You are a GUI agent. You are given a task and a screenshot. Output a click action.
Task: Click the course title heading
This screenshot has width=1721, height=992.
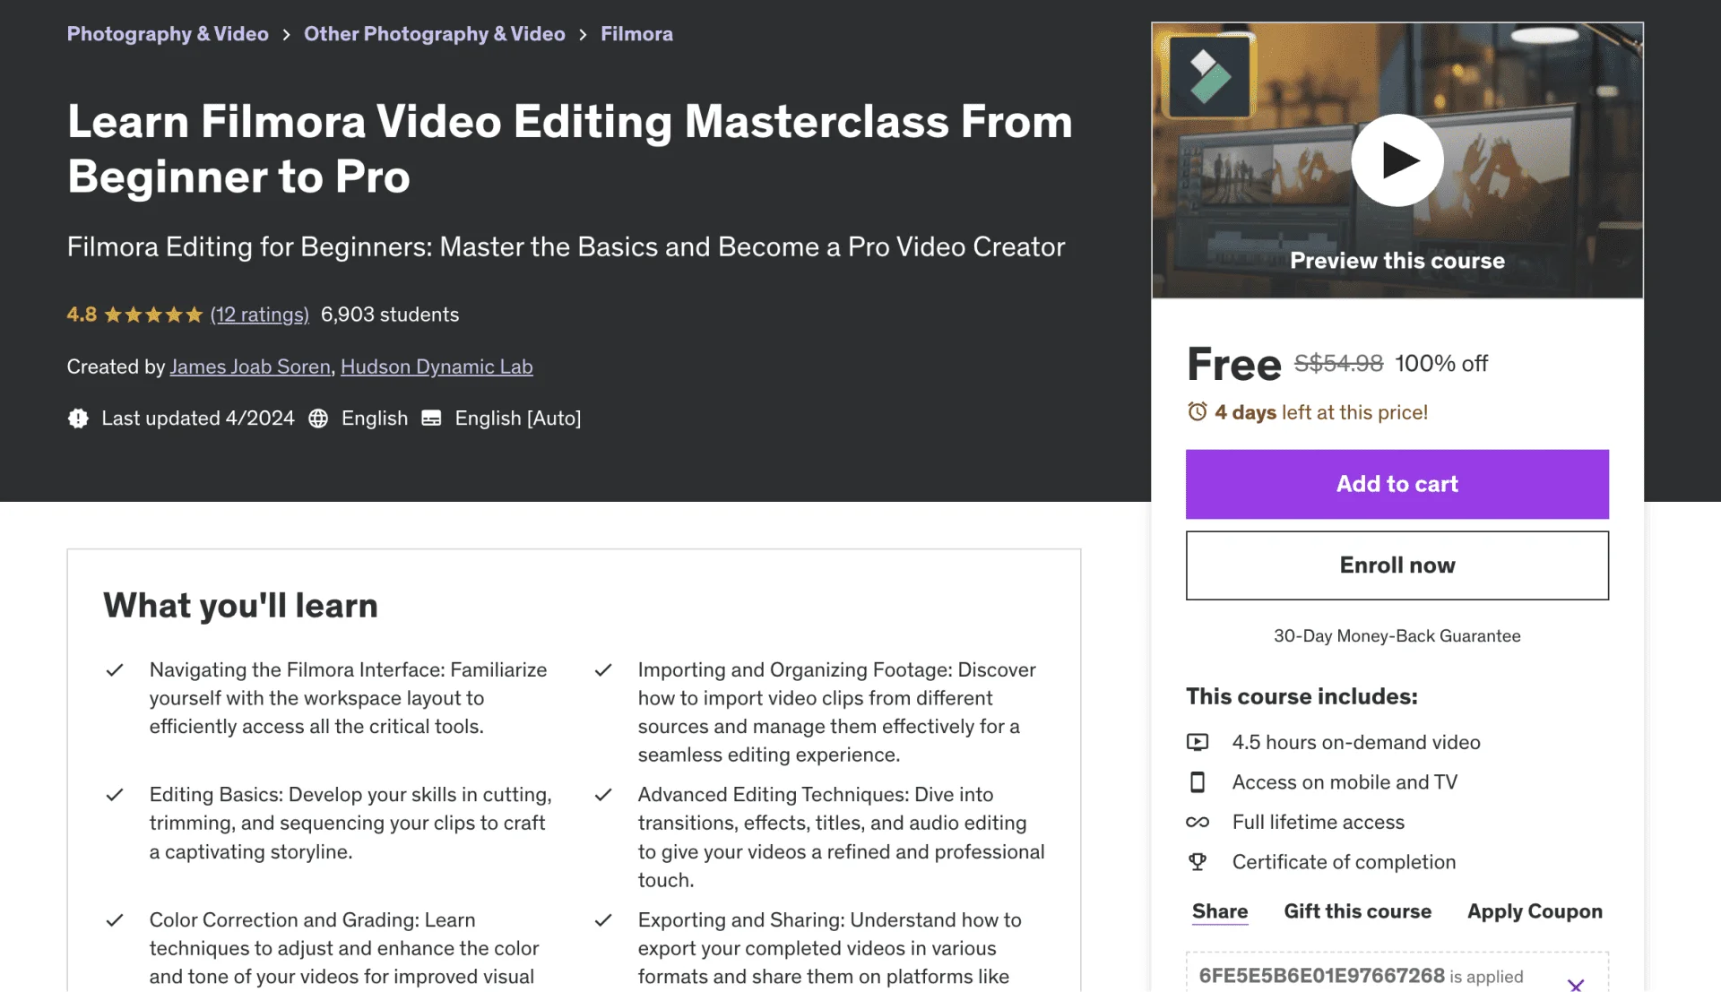point(570,149)
